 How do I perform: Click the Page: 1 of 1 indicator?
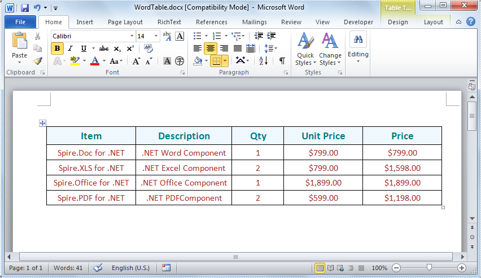pyautogui.click(x=26, y=268)
